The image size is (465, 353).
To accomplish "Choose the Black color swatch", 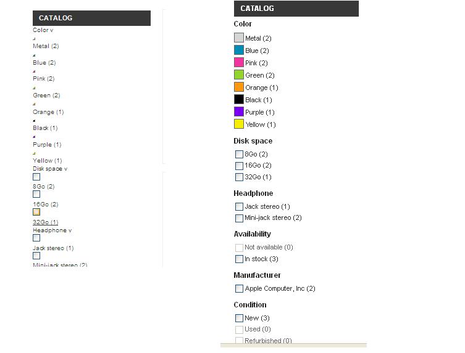I will coord(239,99).
